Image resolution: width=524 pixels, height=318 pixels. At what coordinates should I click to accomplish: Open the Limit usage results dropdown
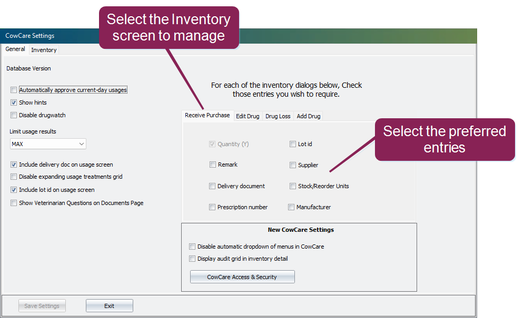(x=48, y=144)
